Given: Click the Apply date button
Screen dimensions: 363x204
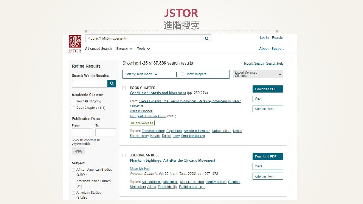Looking at the screenshot, I should point(78,151).
